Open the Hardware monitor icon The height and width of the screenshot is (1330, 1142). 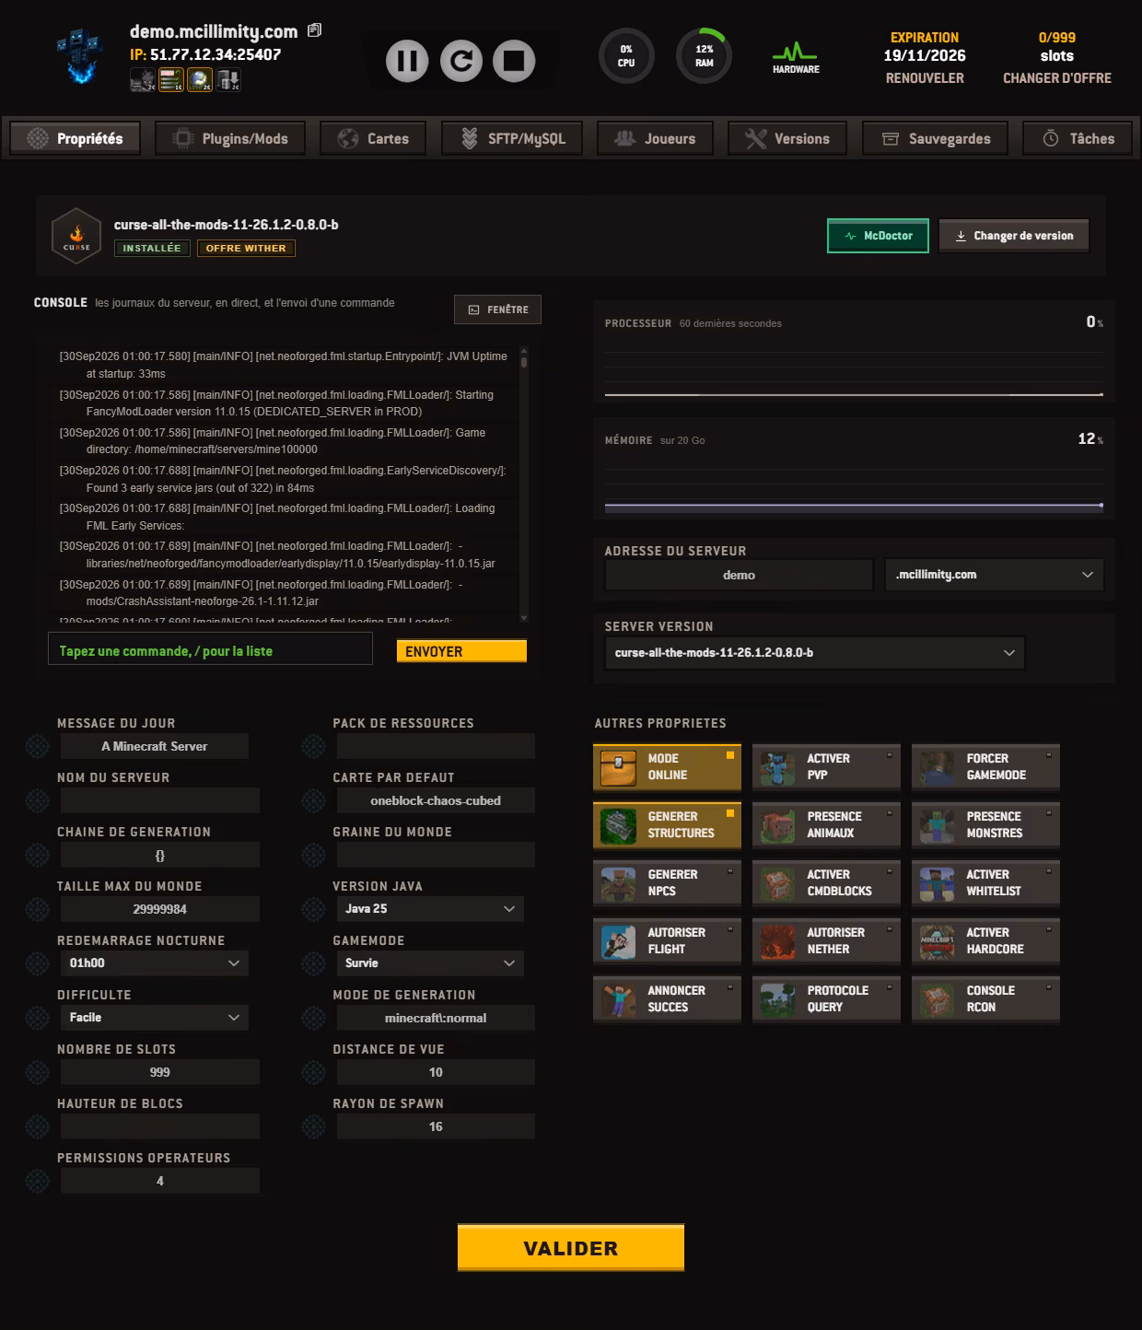[796, 57]
